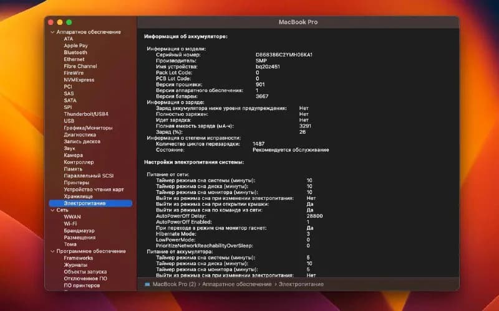499x311 pixels.
Task: Click PrioritizeNetworkReachabilityOverSleep label
Action: tap(205, 246)
